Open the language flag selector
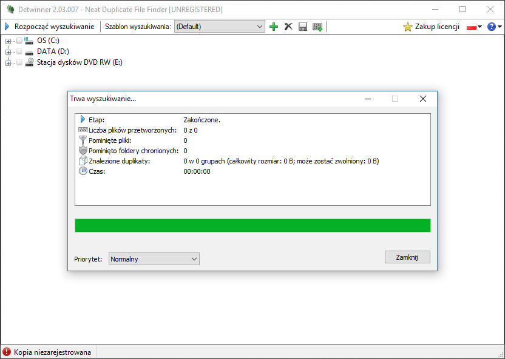Screen dimensions: 505x359 (x=473, y=27)
